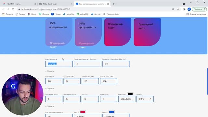This screenshot has width=208, height=117.
Task: Focus the top left radius field
Action: pyautogui.click(x=54, y=81)
